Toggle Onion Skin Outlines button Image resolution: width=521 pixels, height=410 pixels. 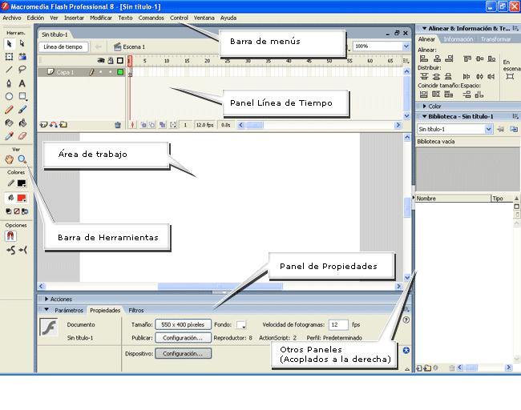point(151,125)
